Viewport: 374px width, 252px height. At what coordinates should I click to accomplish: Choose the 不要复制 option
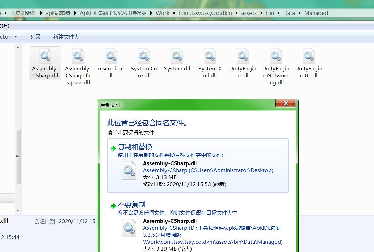(131, 205)
